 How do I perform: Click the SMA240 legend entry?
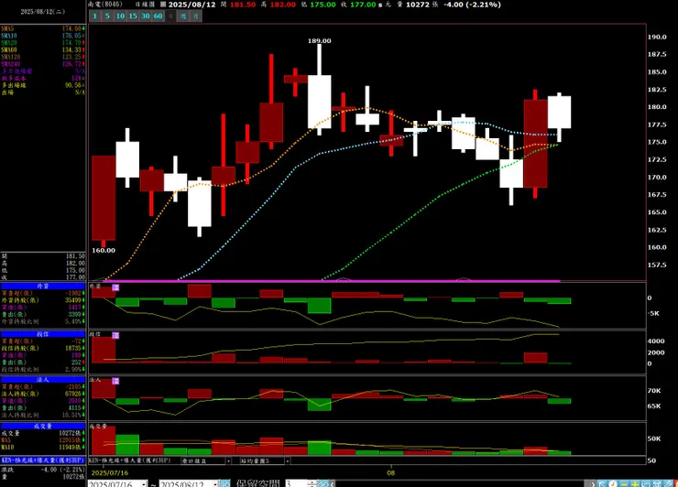tap(43, 64)
